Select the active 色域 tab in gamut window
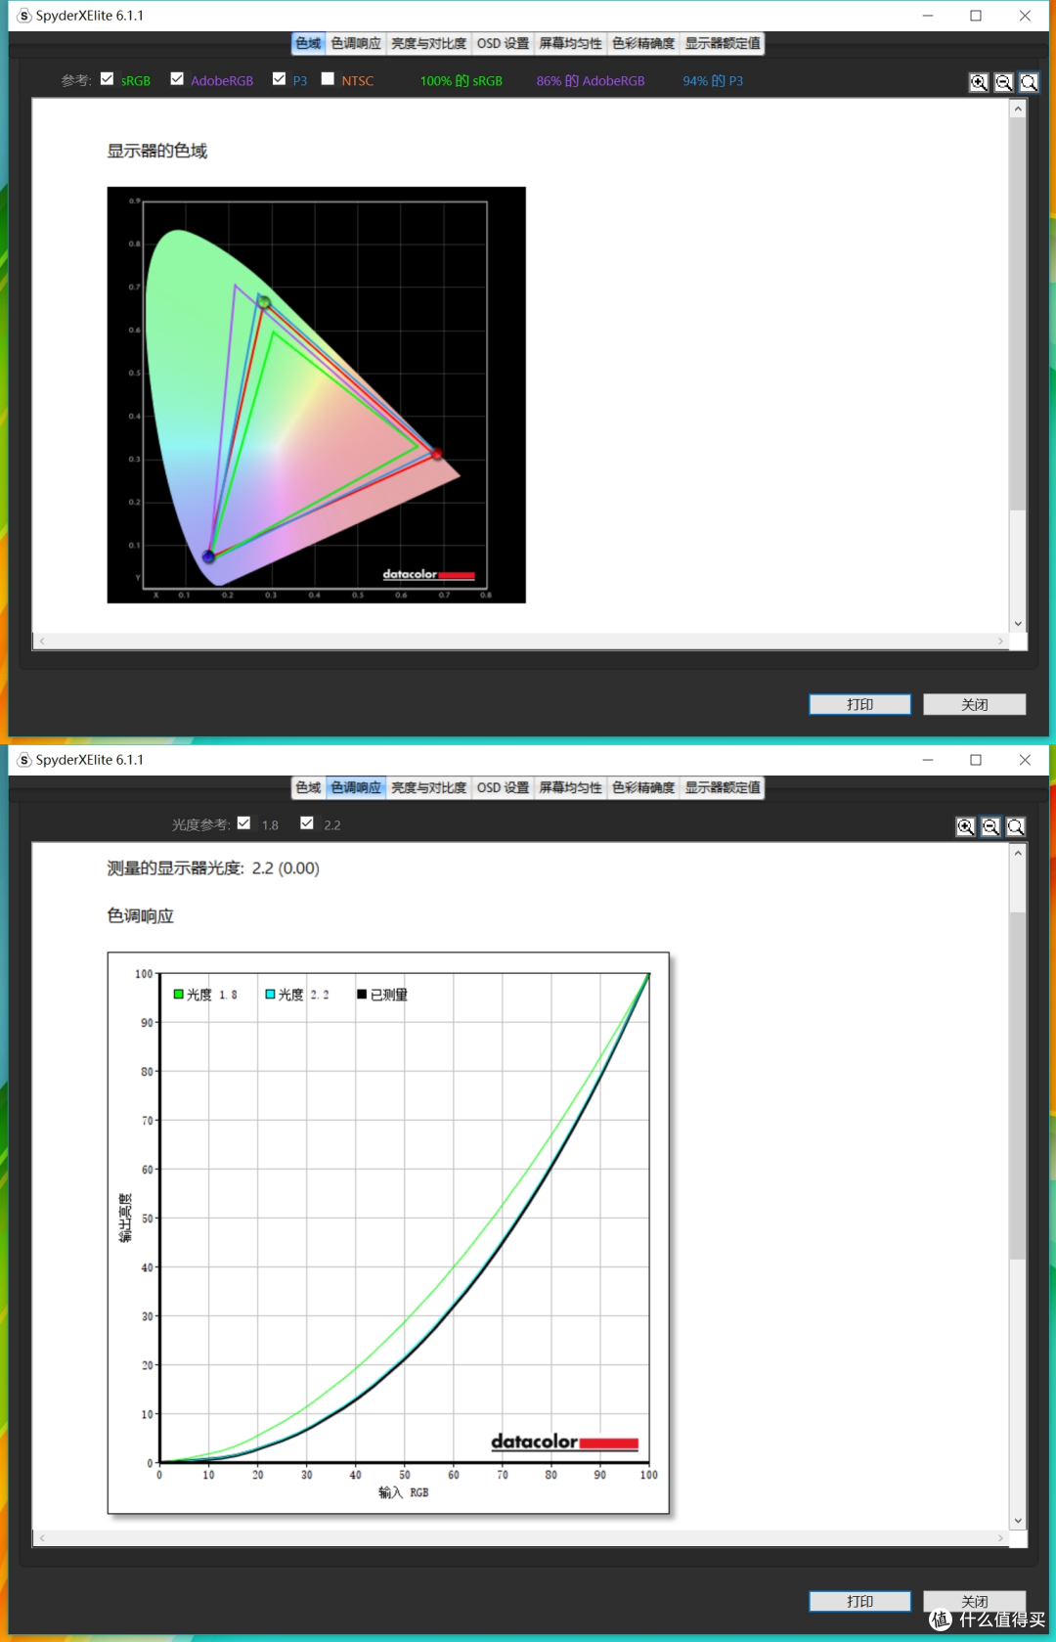The height and width of the screenshot is (1642, 1056). (308, 44)
